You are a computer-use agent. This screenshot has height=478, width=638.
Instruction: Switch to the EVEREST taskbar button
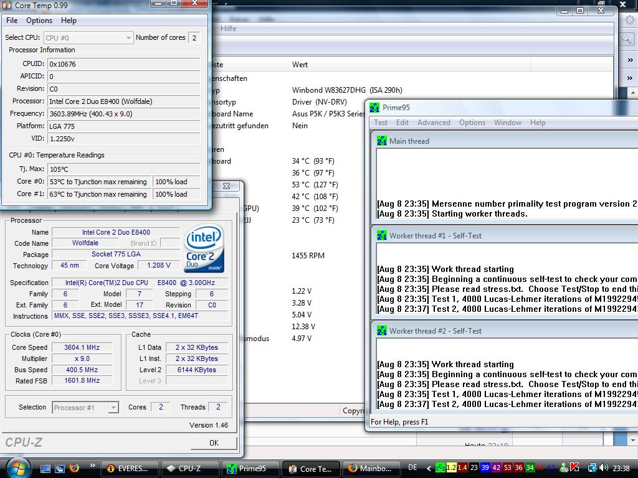129,469
